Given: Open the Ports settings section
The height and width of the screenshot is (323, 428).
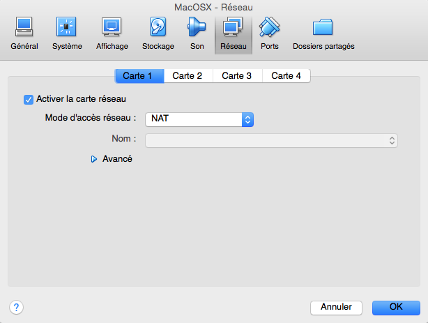Looking at the screenshot, I should click(269, 34).
